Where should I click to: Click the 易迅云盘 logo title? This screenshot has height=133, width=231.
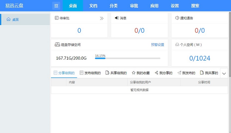pos(14,6)
